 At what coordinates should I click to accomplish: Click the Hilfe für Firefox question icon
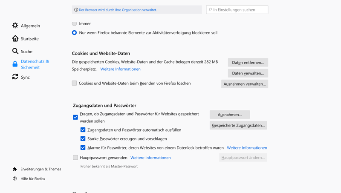(x=15, y=179)
